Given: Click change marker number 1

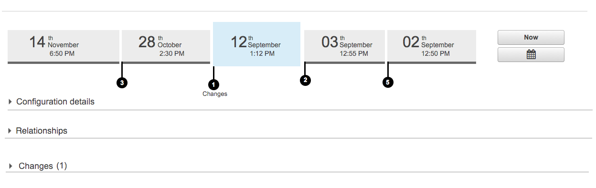Looking at the screenshot, I should [x=214, y=84].
